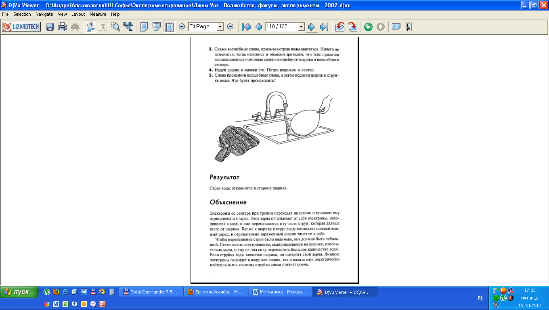Screen dimensions: 549x310
Task: Open the Fit Page zoom dropdown
Action: (x=220, y=27)
